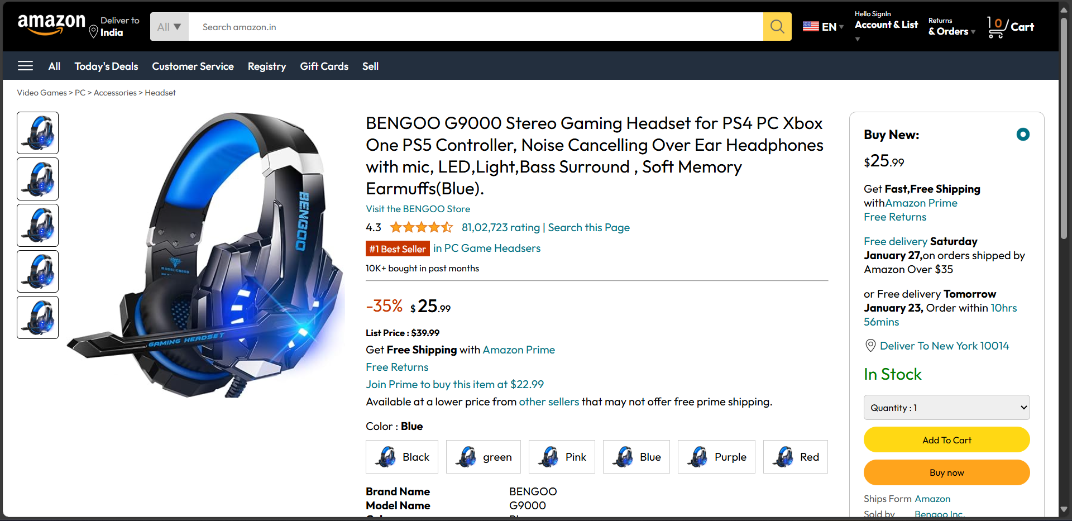Choose the Black color option
This screenshot has width=1072, height=521.
coord(402,457)
